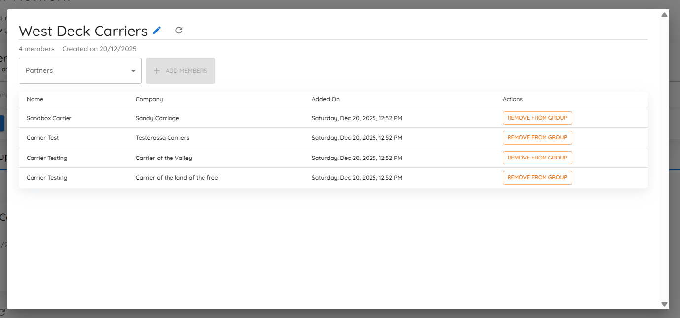Remove Testerossa Carriers from group
This screenshot has width=680, height=318.
coord(537,138)
